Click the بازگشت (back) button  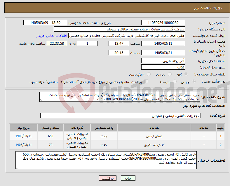click(108, 178)
